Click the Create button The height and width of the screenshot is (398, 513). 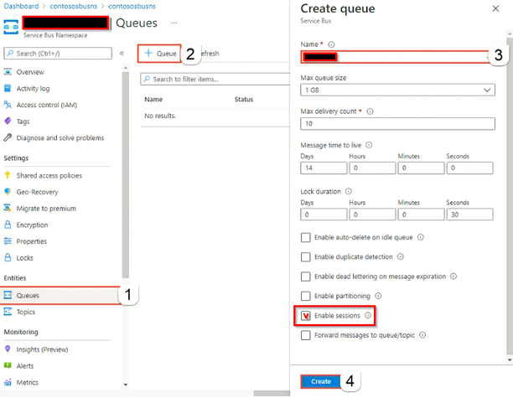point(320,381)
